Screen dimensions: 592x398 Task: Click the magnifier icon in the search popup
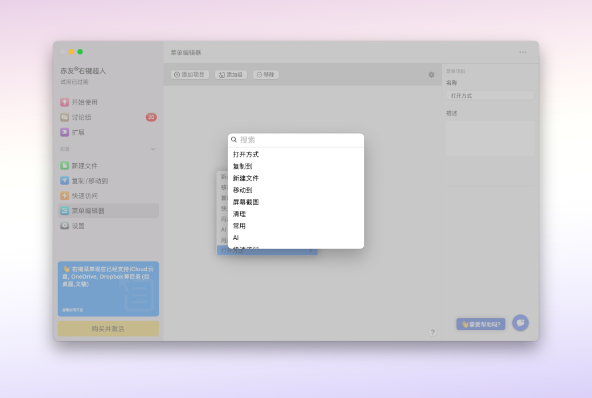pyautogui.click(x=234, y=140)
